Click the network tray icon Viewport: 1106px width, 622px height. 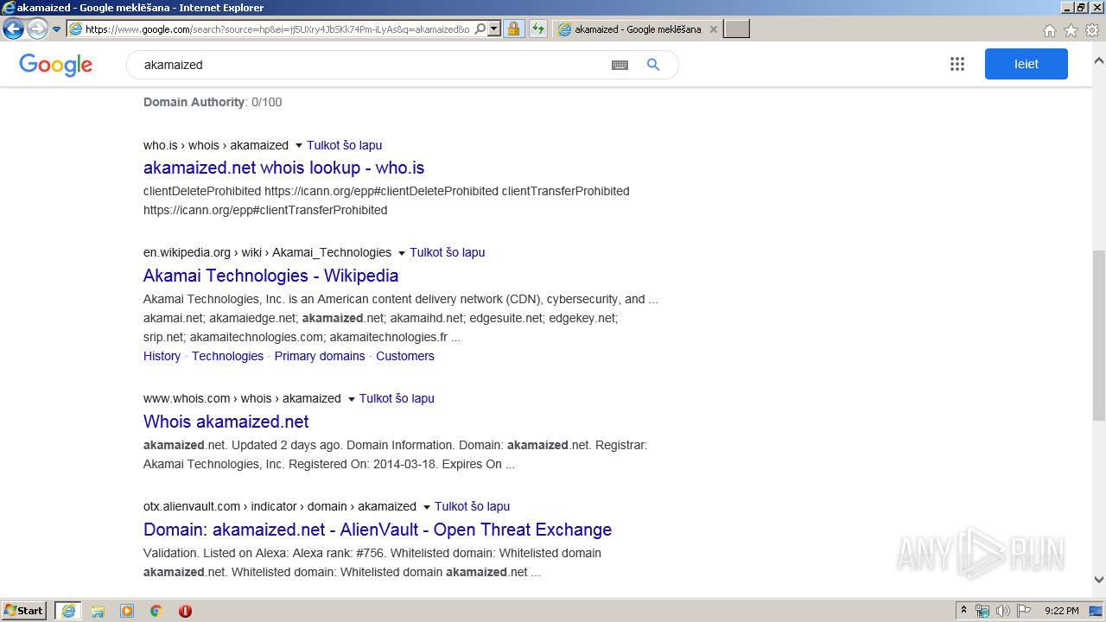982,611
